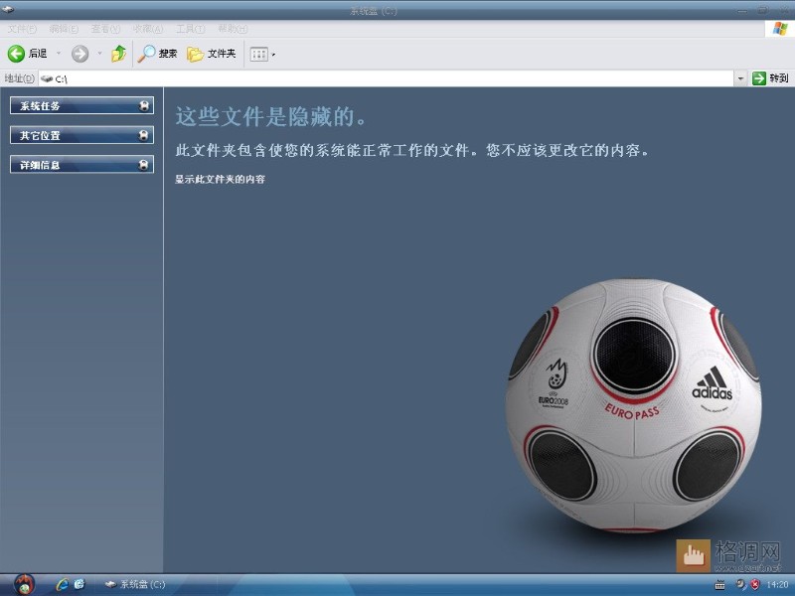795x596 pixels.
Task: Expand the address bar dropdown list
Action: click(740, 78)
